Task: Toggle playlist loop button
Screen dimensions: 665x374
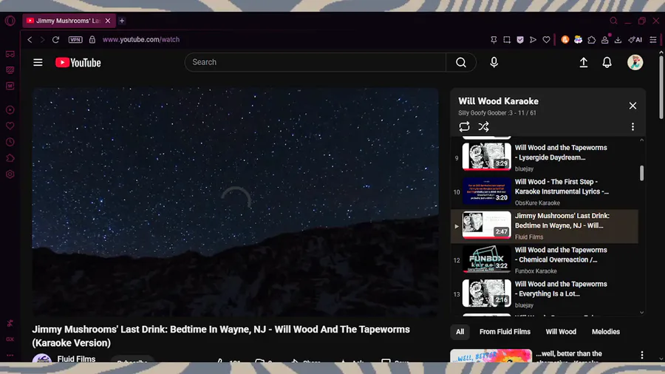Action: [464, 126]
